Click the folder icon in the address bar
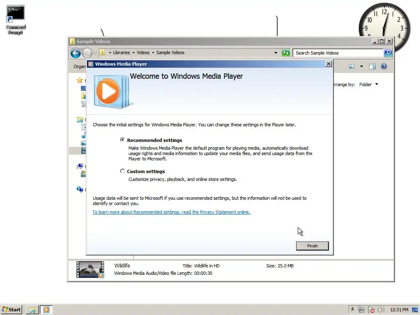420x315 pixels. [102, 52]
